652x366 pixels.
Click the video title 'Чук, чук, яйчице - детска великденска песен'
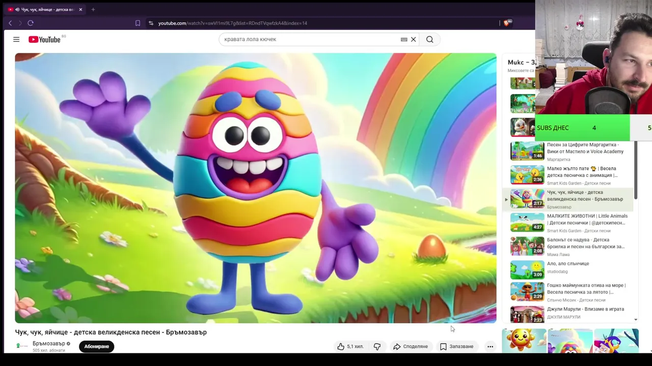(x=111, y=332)
